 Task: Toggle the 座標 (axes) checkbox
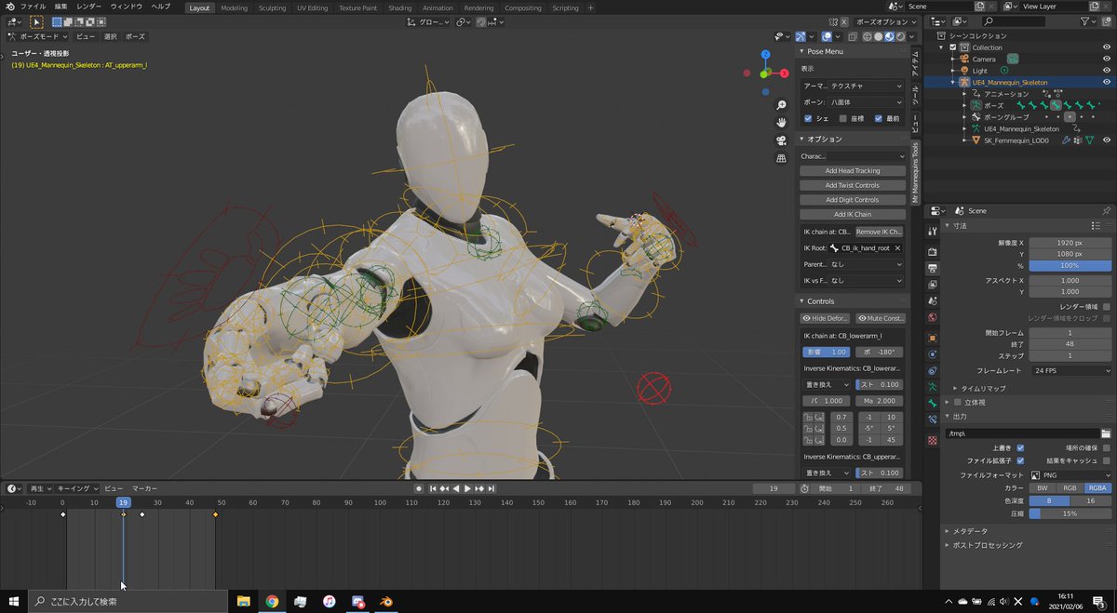(x=843, y=119)
